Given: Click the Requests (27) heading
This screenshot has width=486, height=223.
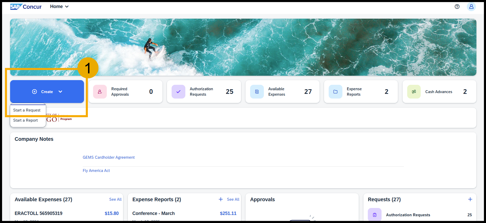Looking at the screenshot, I should coord(384,199).
